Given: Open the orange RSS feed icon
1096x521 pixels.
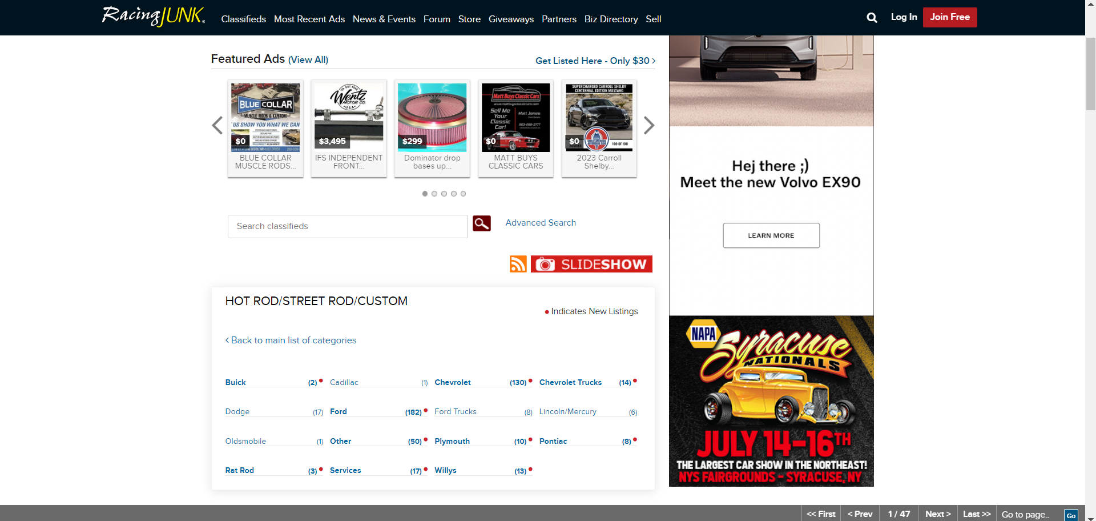Looking at the screenshot, I should pos(518,264).
